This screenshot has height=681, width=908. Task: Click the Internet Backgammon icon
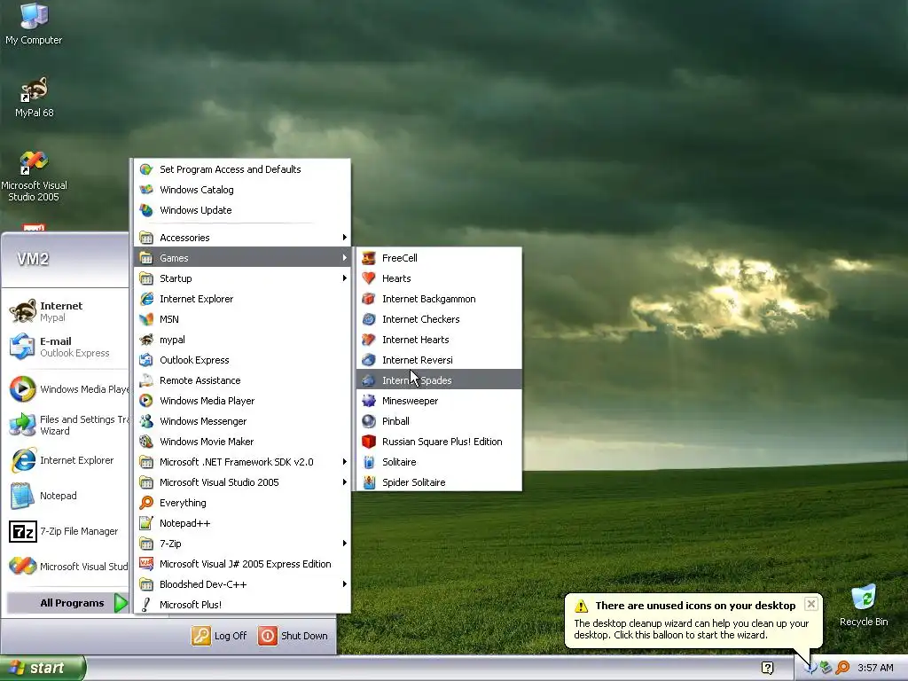369,299
